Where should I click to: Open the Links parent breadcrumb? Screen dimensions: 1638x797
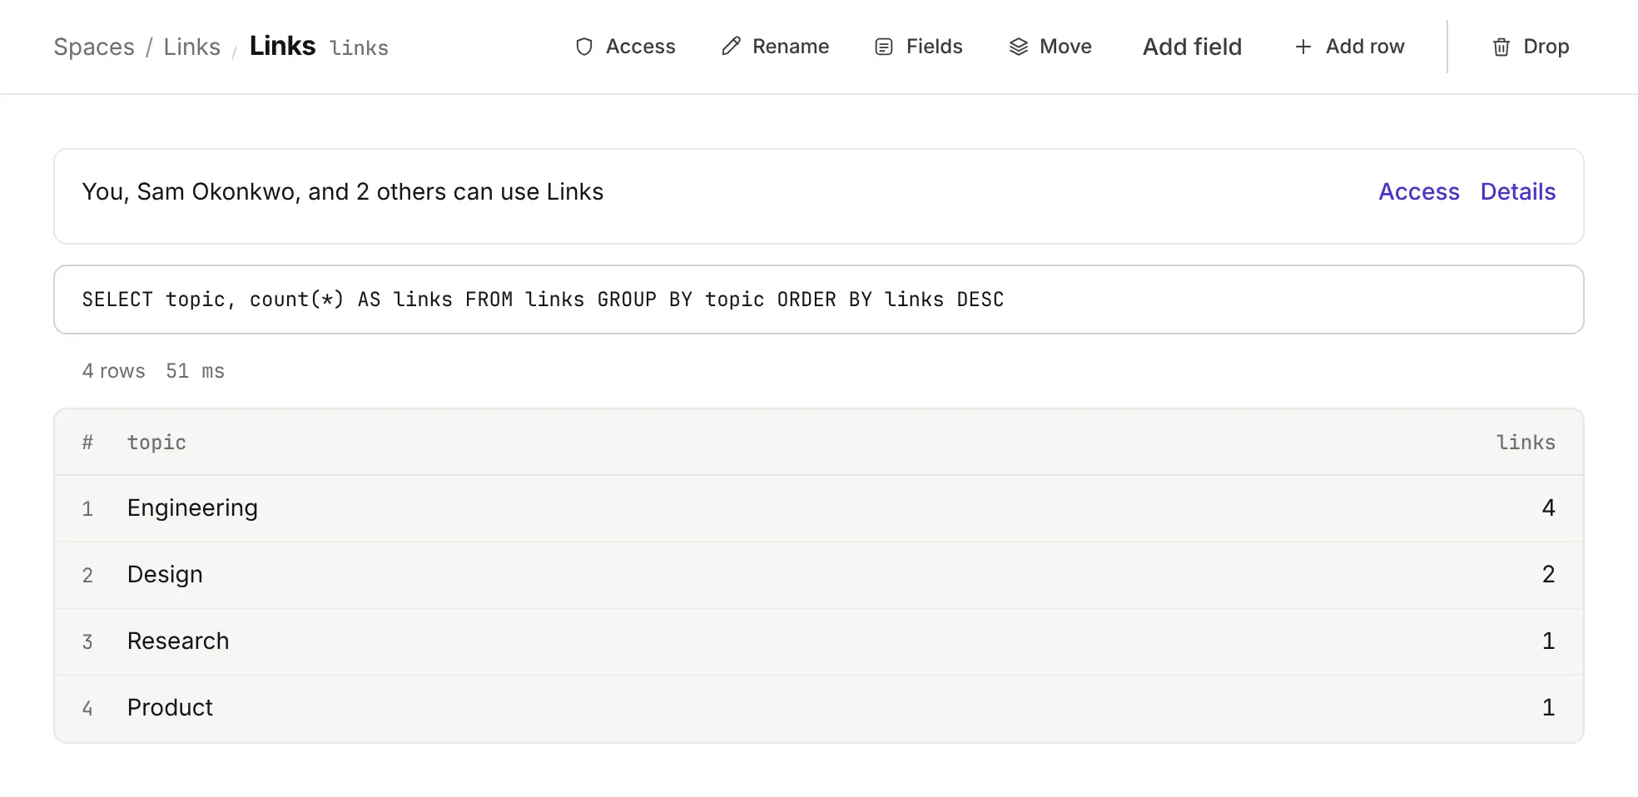pos(191,47)
